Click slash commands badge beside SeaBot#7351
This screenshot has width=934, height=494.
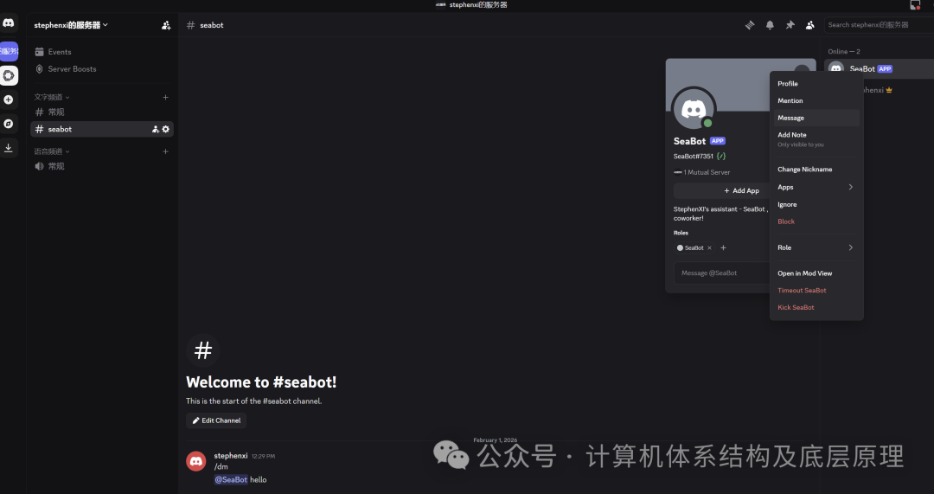[x=721, y=156]
